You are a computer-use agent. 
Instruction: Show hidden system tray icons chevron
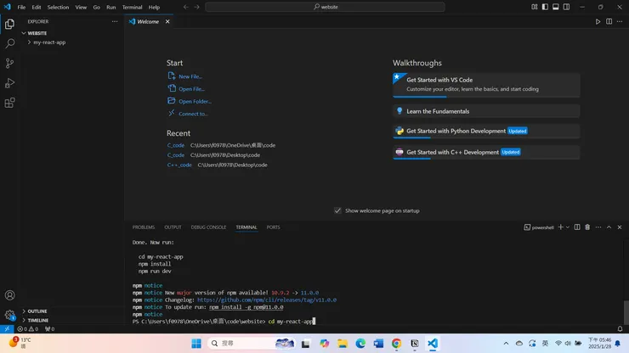point(506,344)
